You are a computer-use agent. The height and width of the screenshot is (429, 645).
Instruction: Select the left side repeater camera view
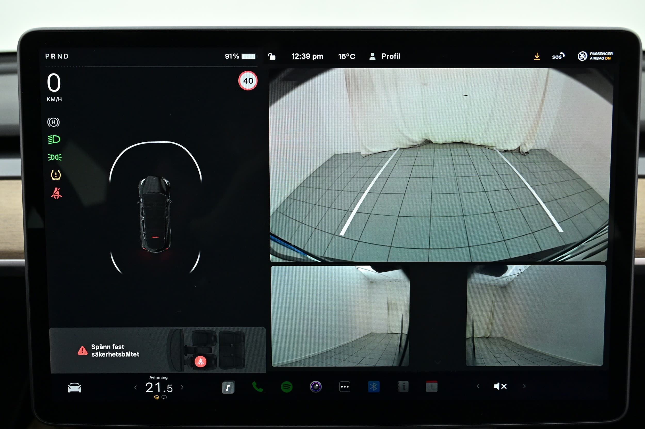coord(340,316)
